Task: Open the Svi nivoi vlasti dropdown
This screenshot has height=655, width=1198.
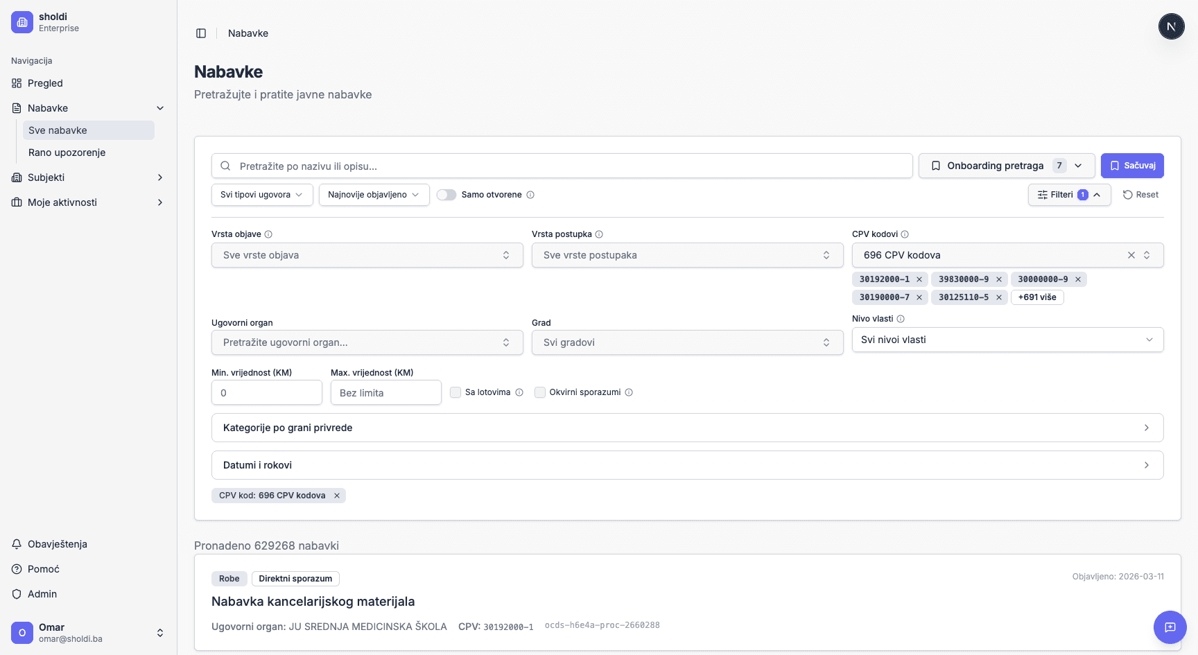Action: (1007, 340)
